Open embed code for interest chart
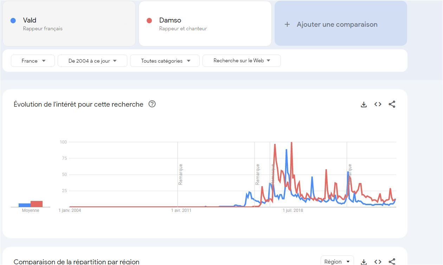 point(378,104)
